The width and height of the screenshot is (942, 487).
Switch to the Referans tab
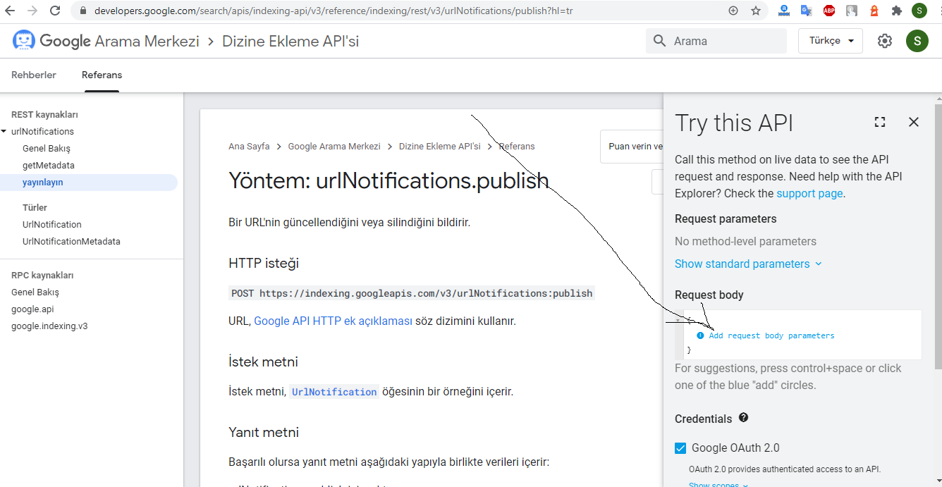pyautogui.click(x=102, y=75)
